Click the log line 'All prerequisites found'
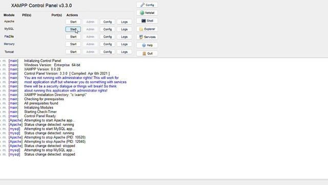Viewport: 328px width, 185px height. (41, 103)
